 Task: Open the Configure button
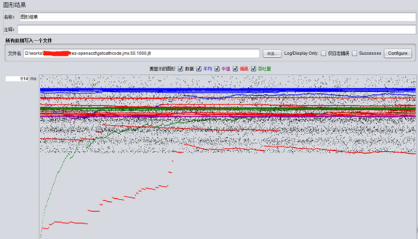tap(398, 53)
